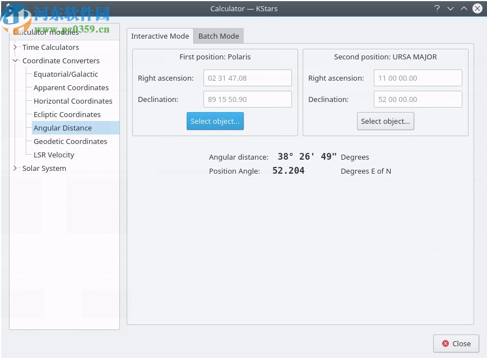Click first position Declination field
The image size is (487, 358).
pos(248,99)
